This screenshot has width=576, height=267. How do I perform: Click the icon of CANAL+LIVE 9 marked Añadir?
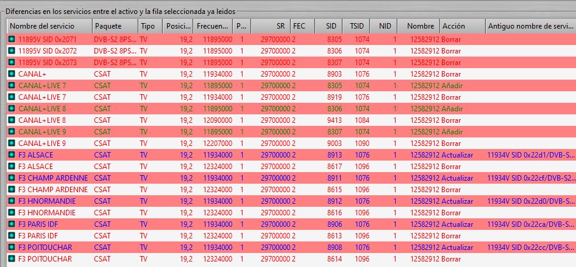click(12, 131)
